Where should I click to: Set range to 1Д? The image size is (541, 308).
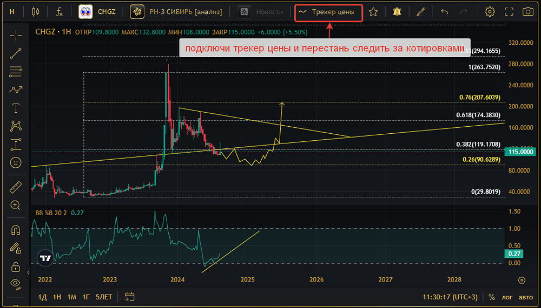tap(42, 297)
